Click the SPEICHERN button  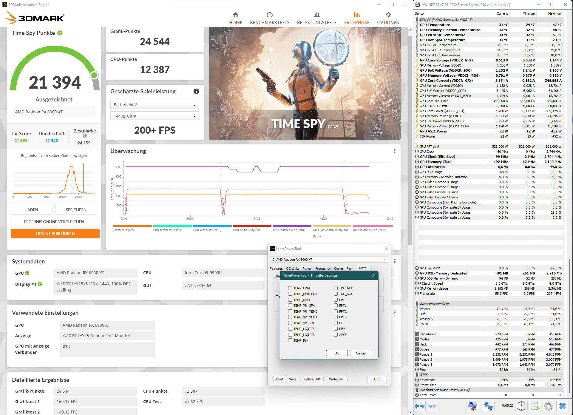(76, 210)
